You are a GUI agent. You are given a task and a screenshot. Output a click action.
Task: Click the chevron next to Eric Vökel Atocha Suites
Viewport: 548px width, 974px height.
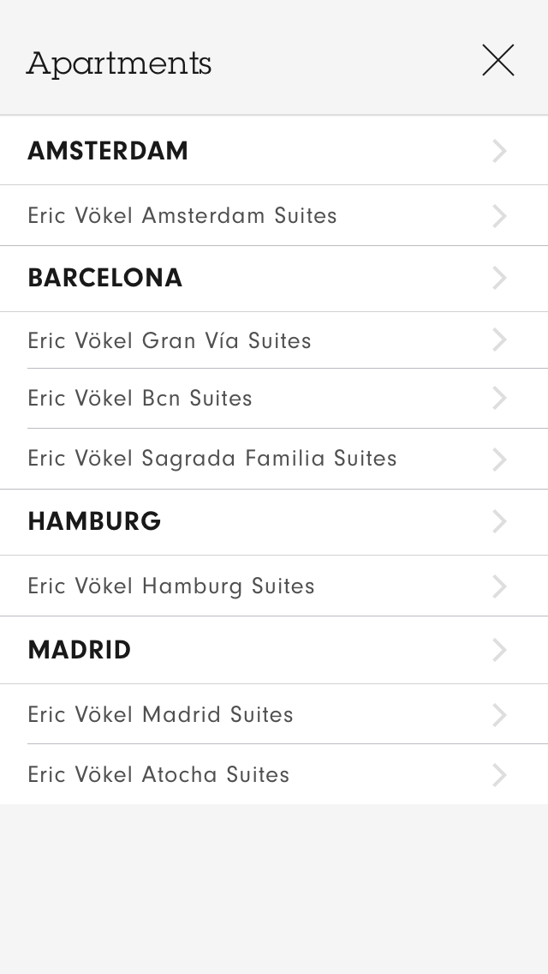tap(499, 775)
